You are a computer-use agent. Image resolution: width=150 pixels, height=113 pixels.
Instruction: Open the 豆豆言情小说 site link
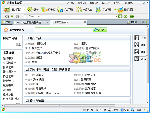coord(11,99)
